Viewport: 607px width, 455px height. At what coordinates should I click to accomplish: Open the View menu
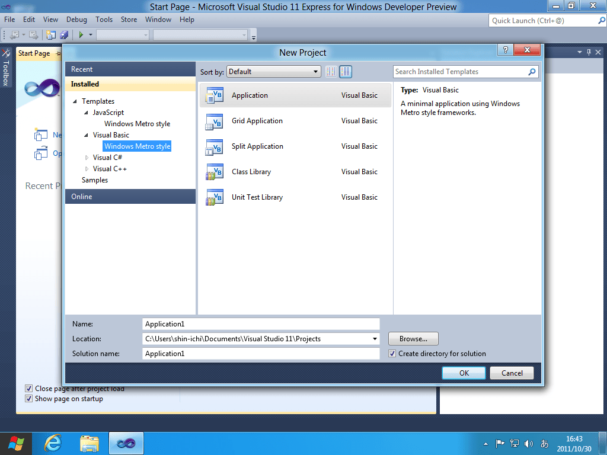(50, 20)
